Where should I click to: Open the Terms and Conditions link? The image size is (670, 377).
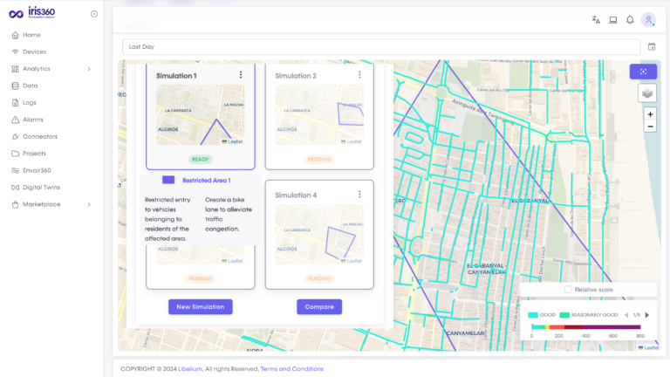pos(291,368)
